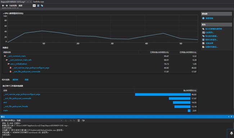234x138 pixels.
Task: Open the set symbol paths link
Action: tap(211, 47)
